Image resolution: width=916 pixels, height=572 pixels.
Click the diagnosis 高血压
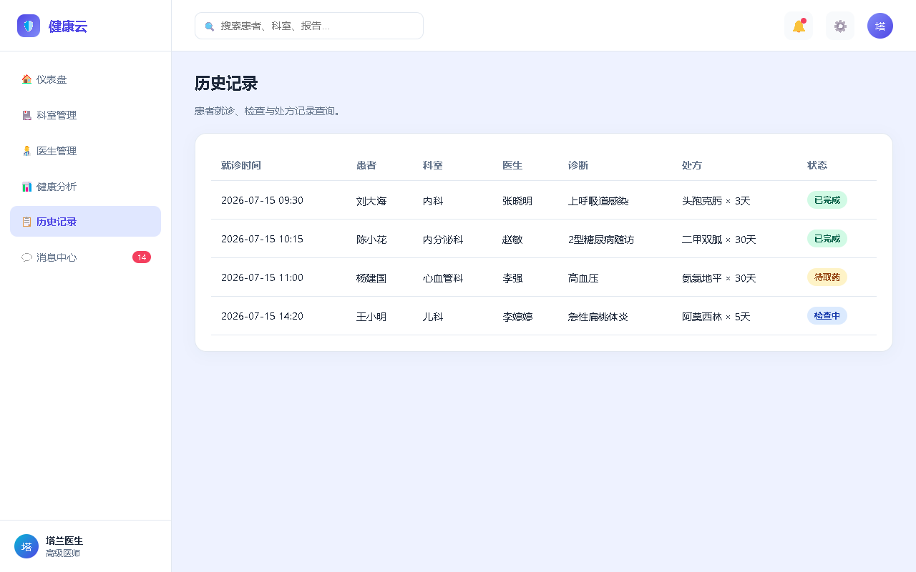(583, 278)
